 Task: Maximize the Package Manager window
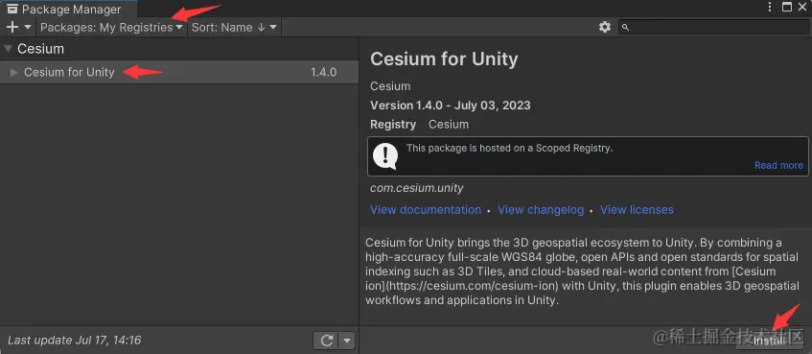787,7
